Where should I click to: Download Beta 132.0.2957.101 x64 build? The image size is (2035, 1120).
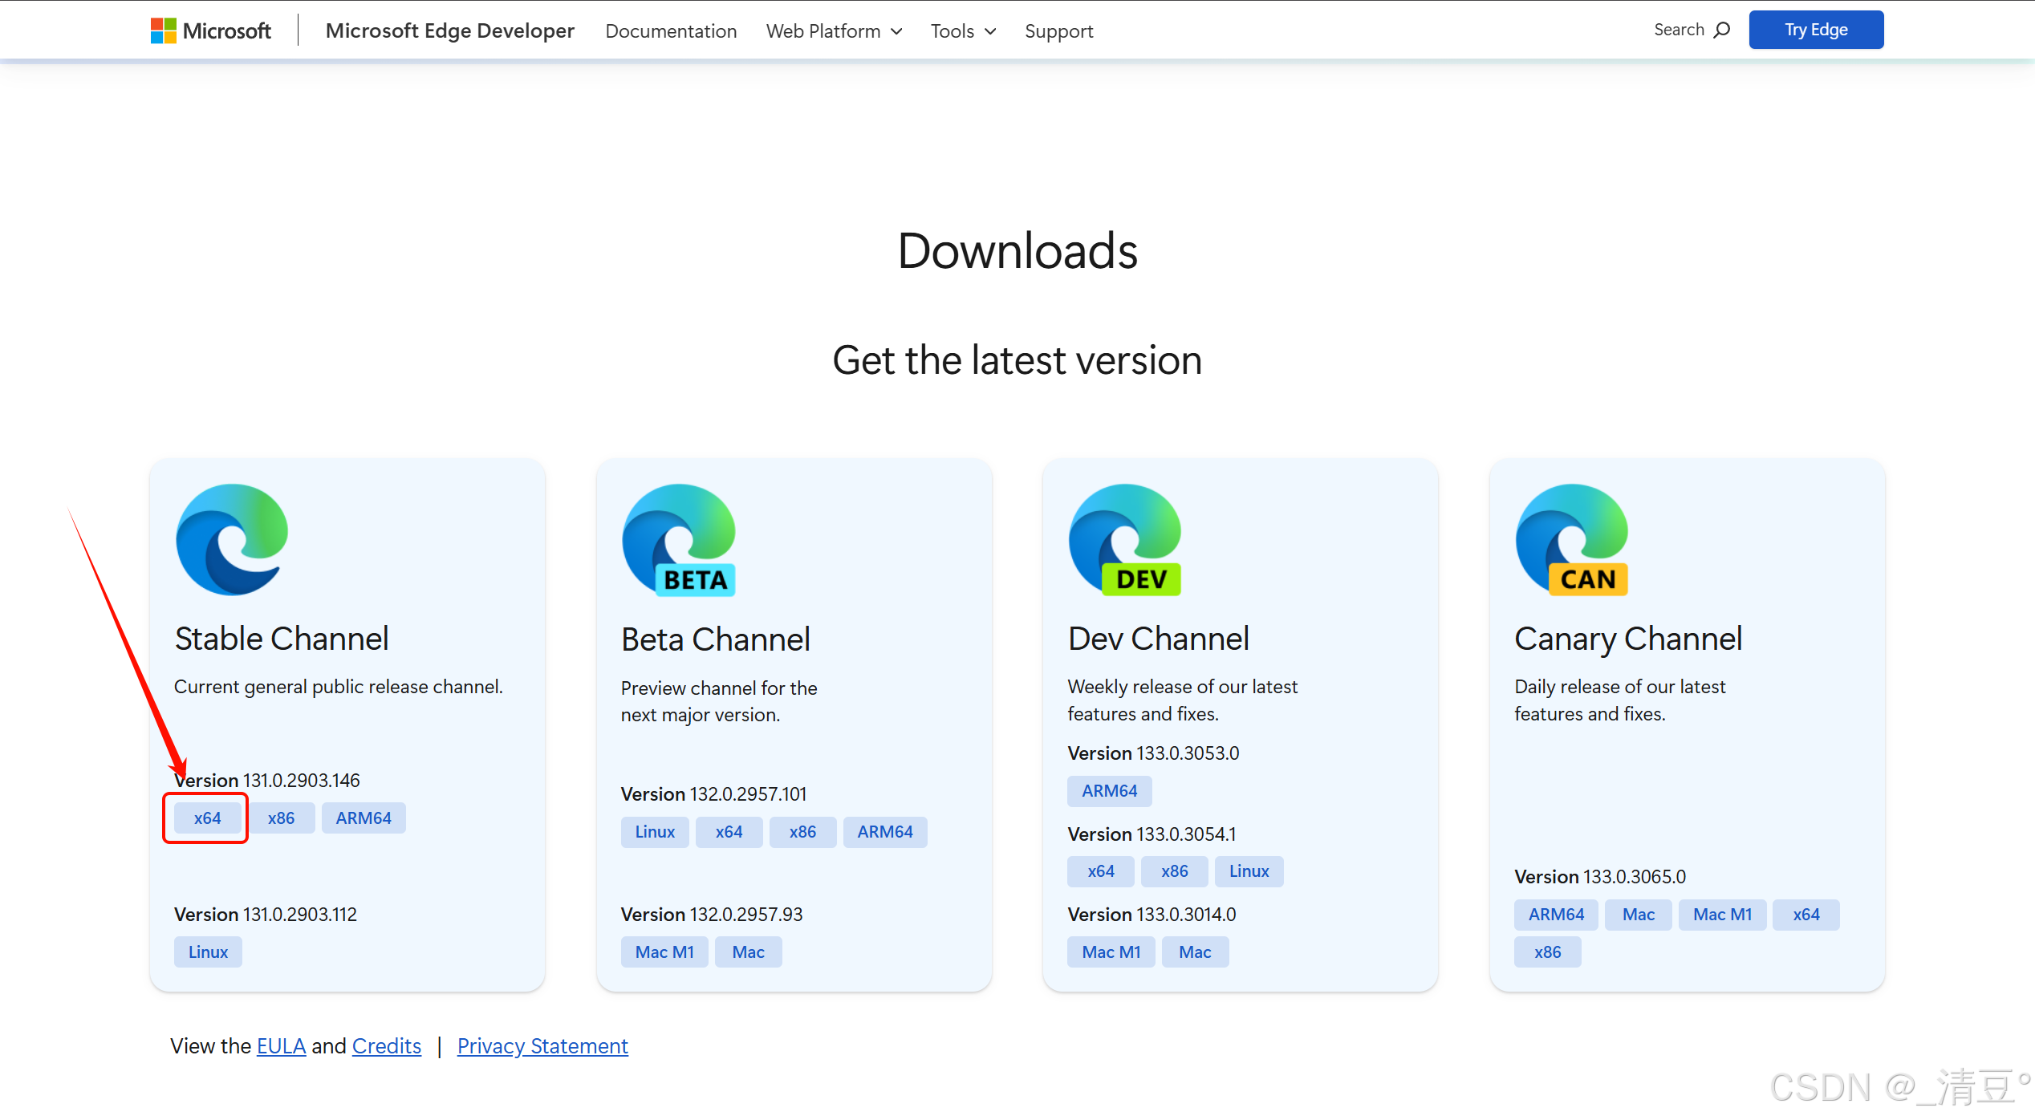click(729, 832)
